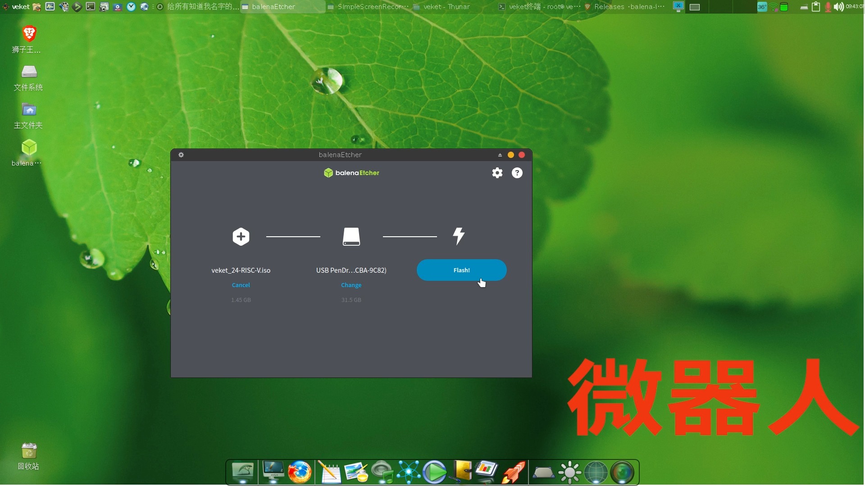Click the 1.45 GB image size label
This screenshot has height=486, width=865.
241,300
